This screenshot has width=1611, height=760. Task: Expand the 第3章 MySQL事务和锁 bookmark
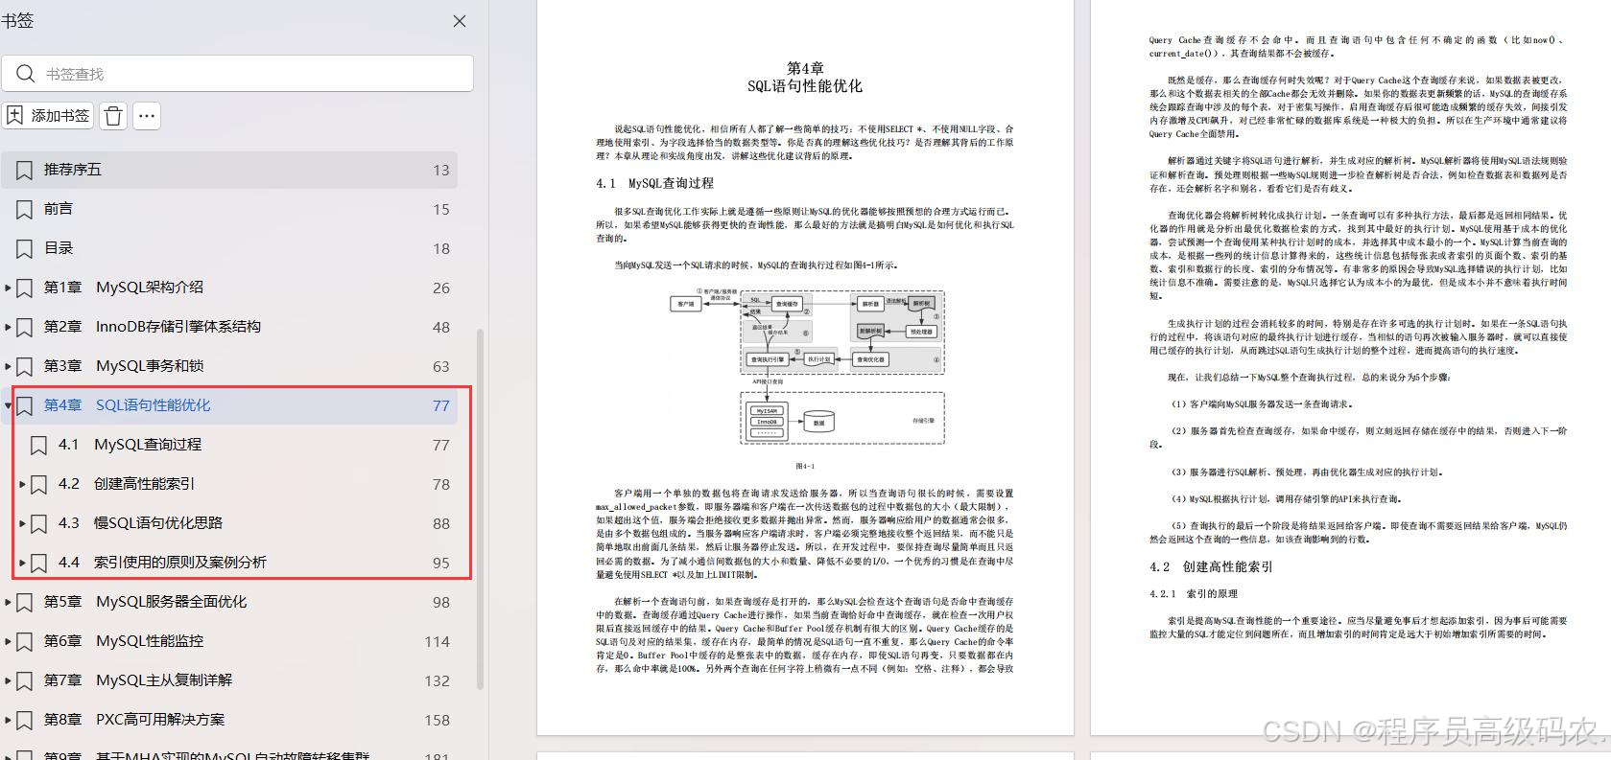pyautogui.click(x=8, y=366)
